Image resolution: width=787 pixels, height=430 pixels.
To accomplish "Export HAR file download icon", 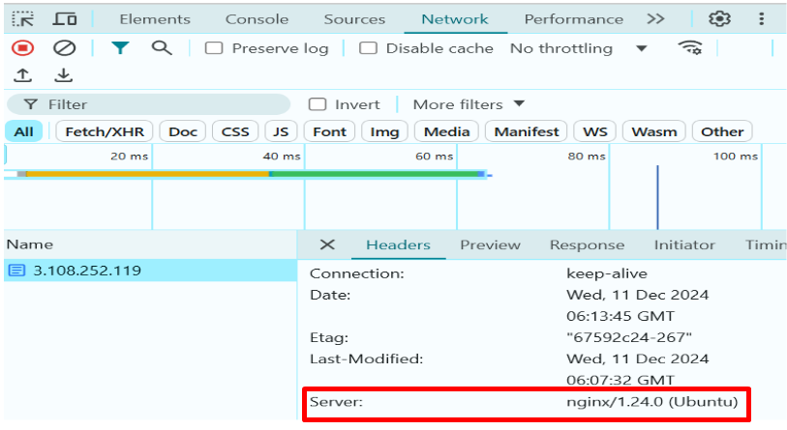I will [x=63, y=75].
